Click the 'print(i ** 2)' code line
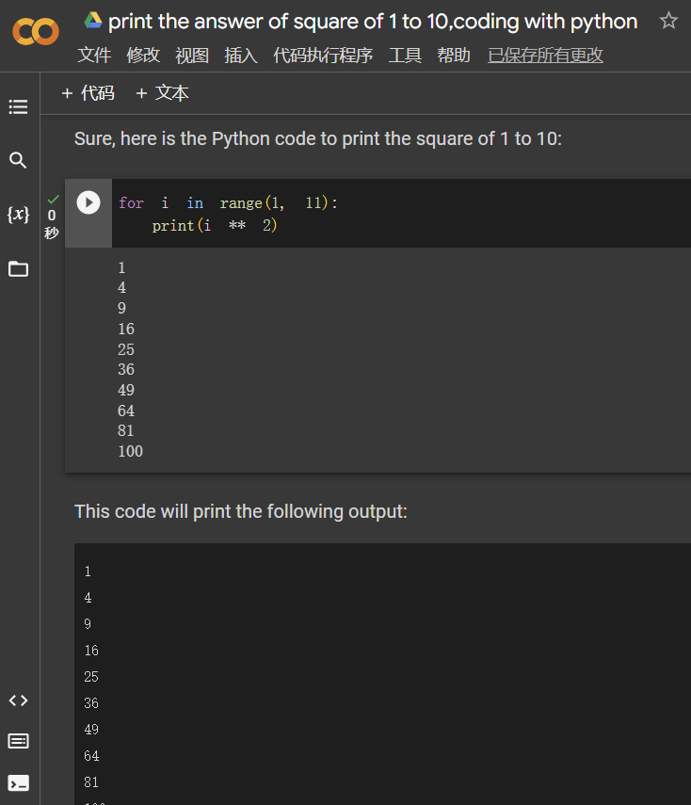Image resolution: width=691 pixels, height=805 pixels. pyautogui.click(x=215, y=225)
